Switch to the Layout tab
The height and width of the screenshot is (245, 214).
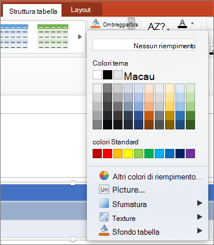[81, 10]
